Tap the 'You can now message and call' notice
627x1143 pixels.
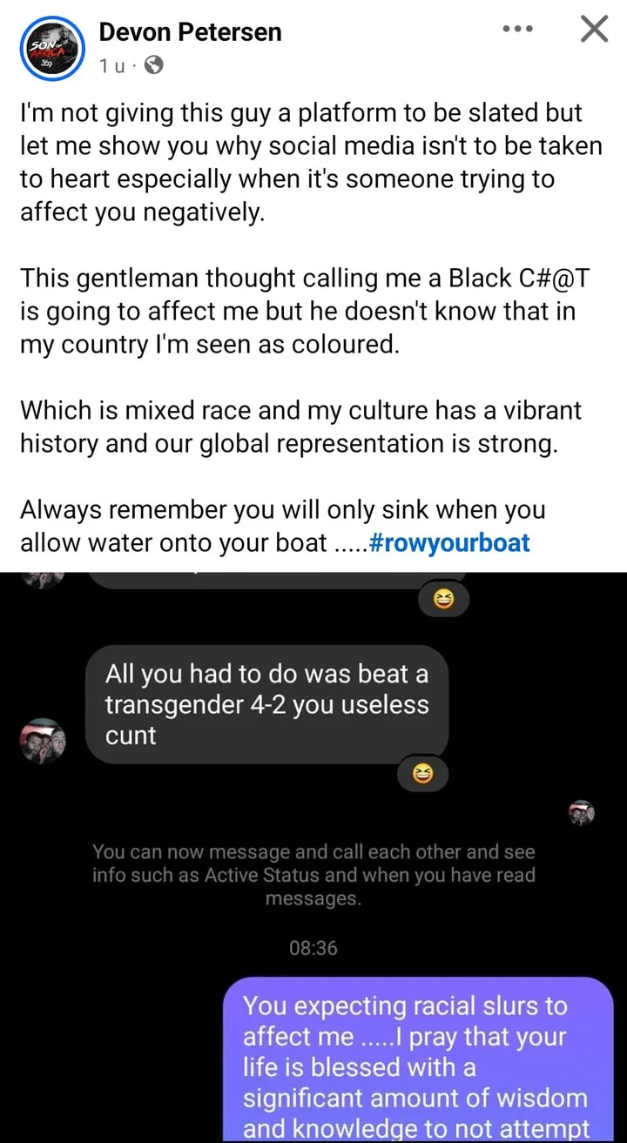coord(313,875)
